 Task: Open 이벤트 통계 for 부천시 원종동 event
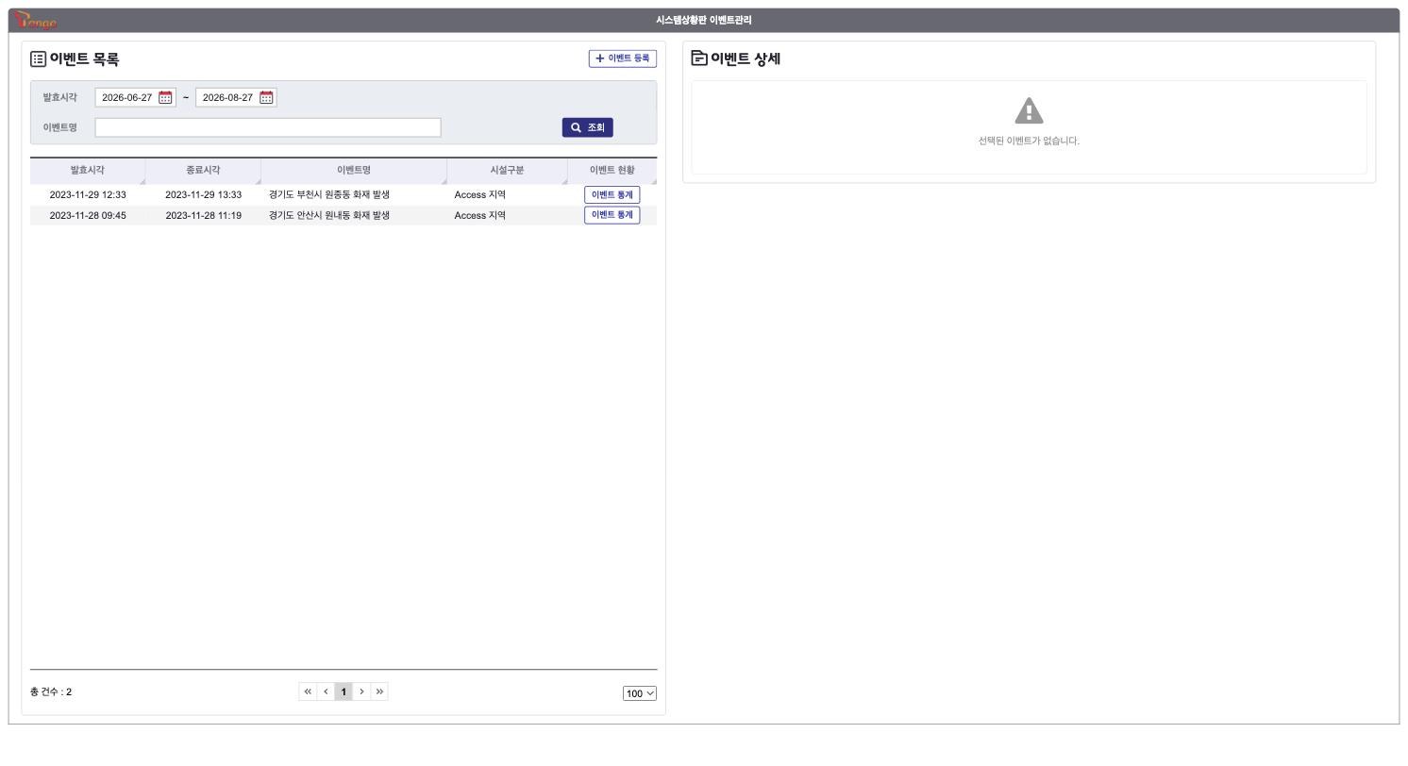[612, 195]
